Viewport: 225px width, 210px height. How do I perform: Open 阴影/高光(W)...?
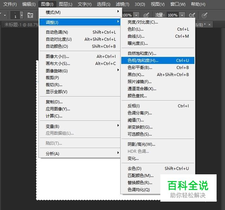(158, 144)
